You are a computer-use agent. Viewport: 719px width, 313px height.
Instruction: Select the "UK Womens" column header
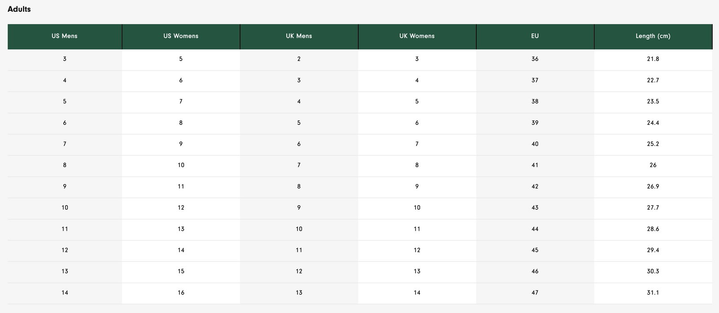[417, 36]
